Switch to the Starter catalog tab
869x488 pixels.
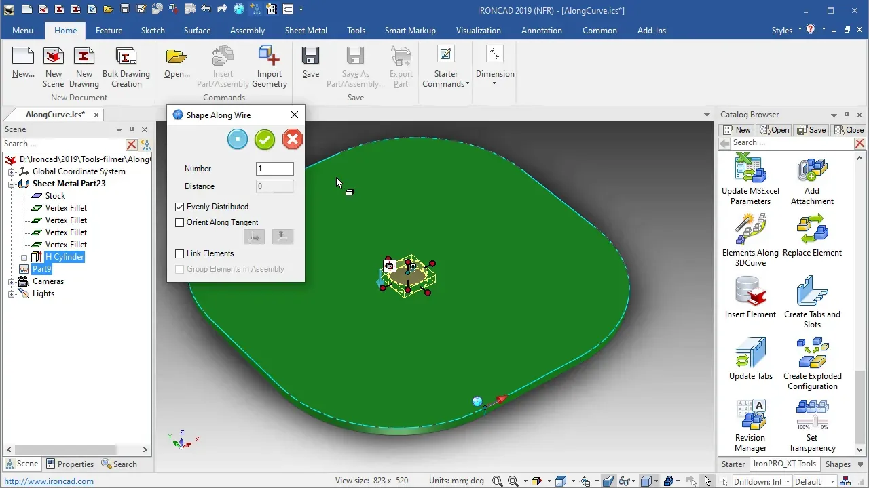coord(733,464)
